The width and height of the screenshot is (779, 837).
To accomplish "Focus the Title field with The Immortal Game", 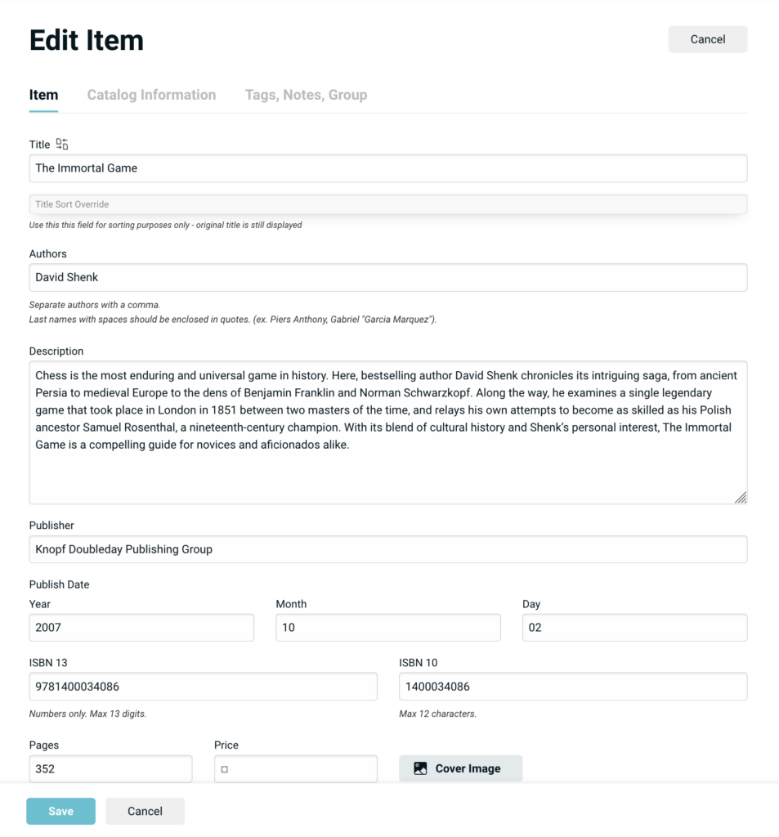I will pos(387,168).
